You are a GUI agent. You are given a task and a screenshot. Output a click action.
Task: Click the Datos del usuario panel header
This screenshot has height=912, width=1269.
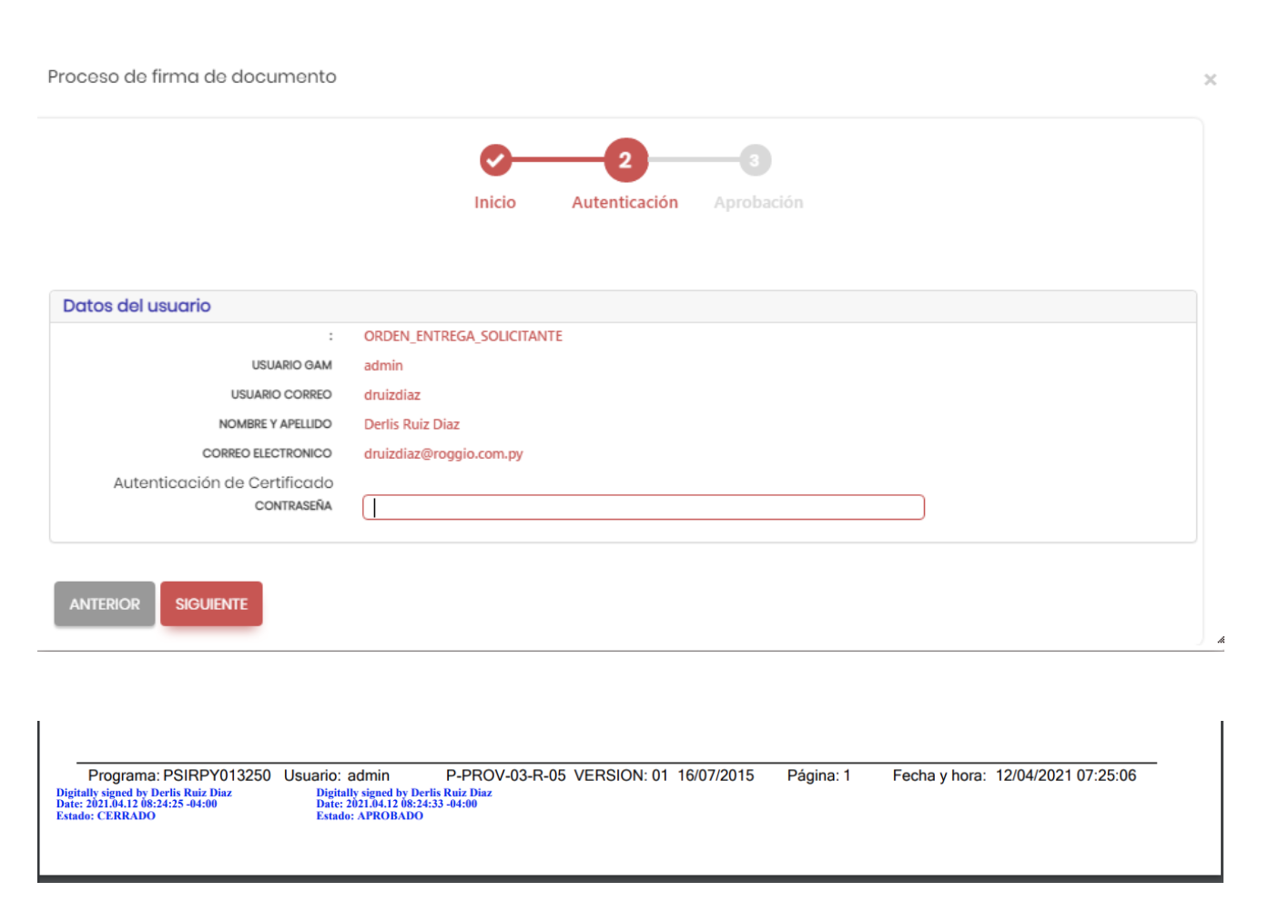(x=137, y=306)
